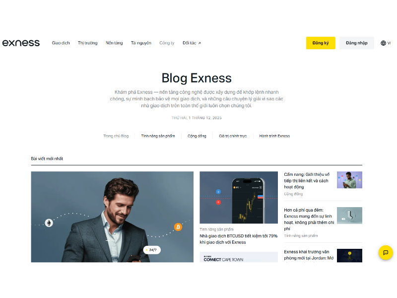Open the affiliate marketing guide thumbnail
The height and width of the screenshot is (298, 397).
pos(349,180)
